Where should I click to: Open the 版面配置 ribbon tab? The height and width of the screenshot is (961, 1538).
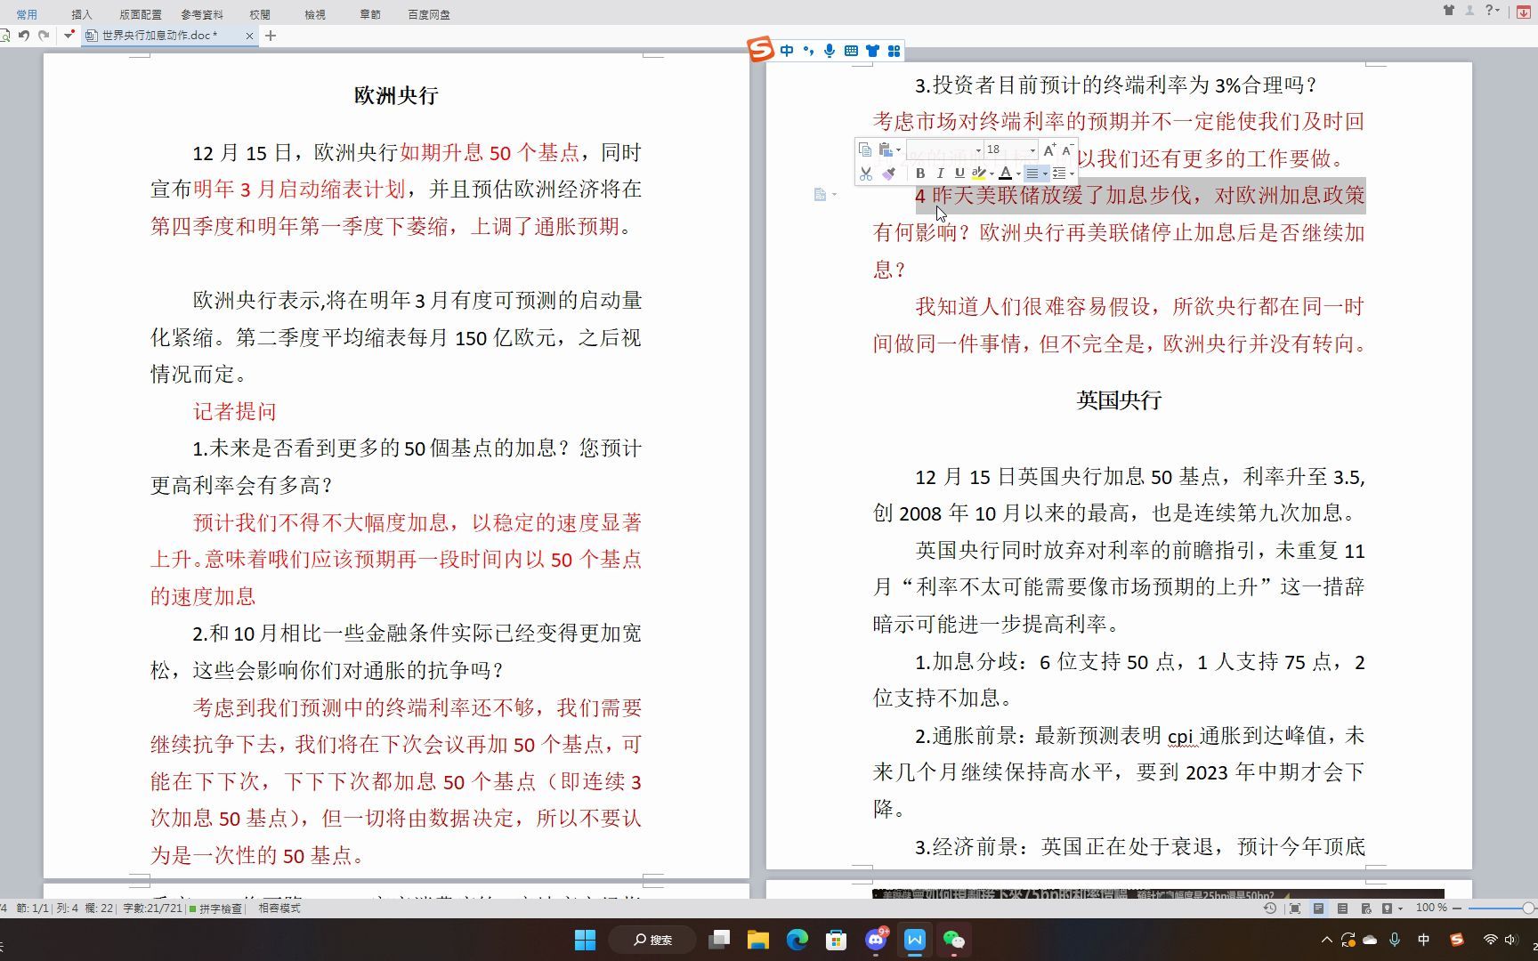(x=141, y=14)
